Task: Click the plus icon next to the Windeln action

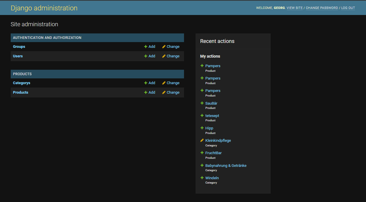Action: [202, 178]
